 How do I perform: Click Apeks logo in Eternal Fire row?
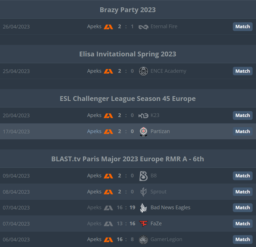pos(108,27)
